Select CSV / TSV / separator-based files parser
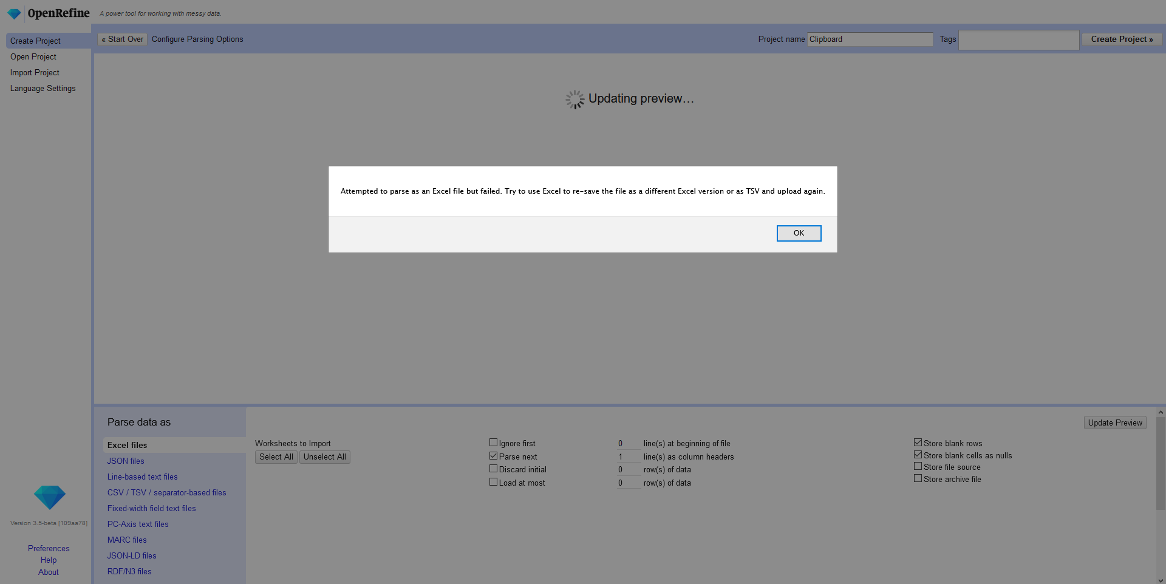Screen dimensions: 1166x584 (167, 492)
